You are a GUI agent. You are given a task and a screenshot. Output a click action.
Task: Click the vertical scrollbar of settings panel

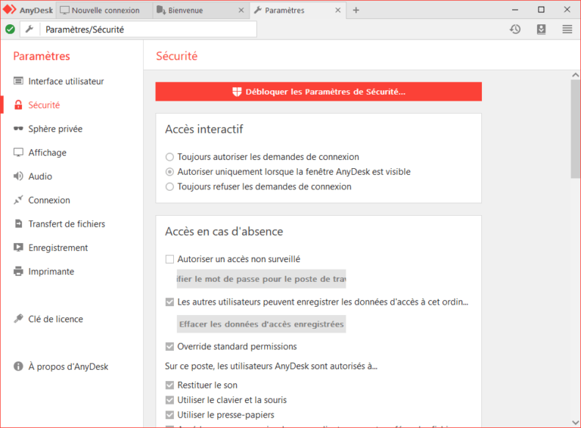click(575, 129)
